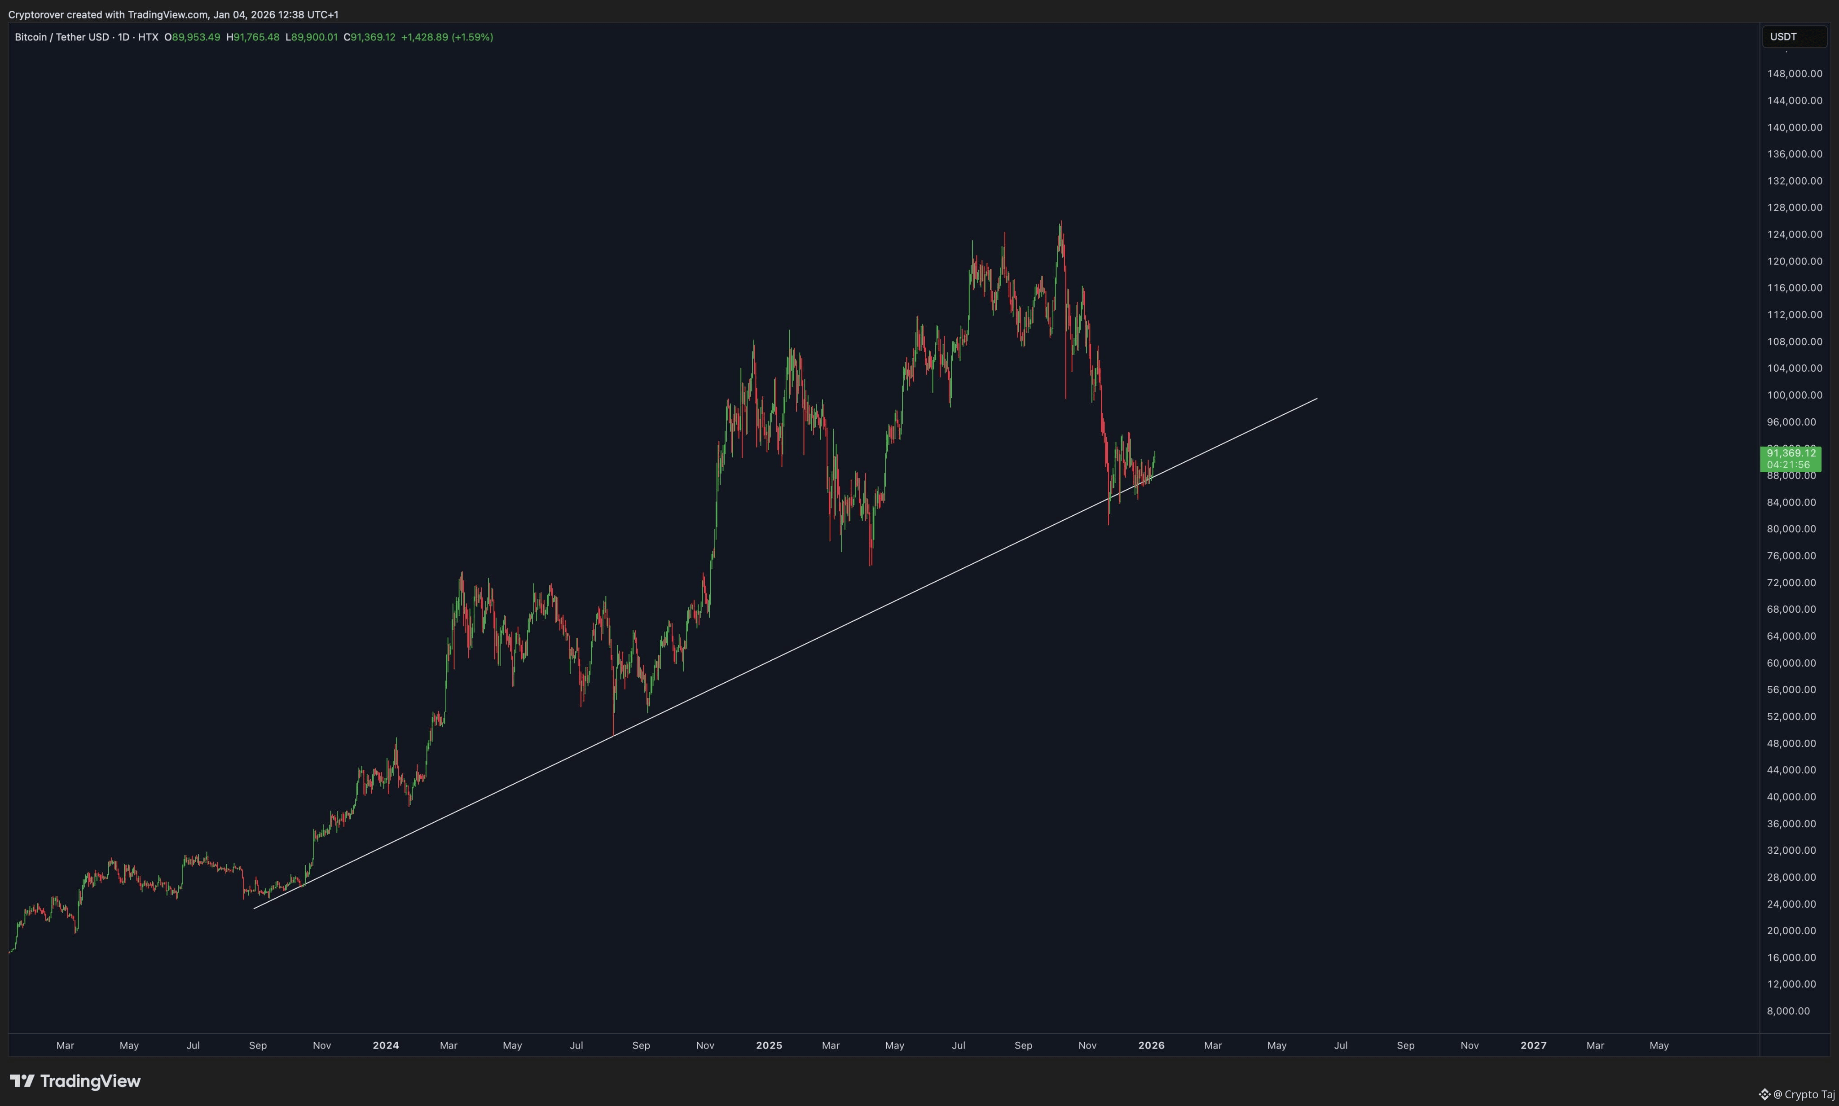Open the USDT currency selector

[1794, 36]
